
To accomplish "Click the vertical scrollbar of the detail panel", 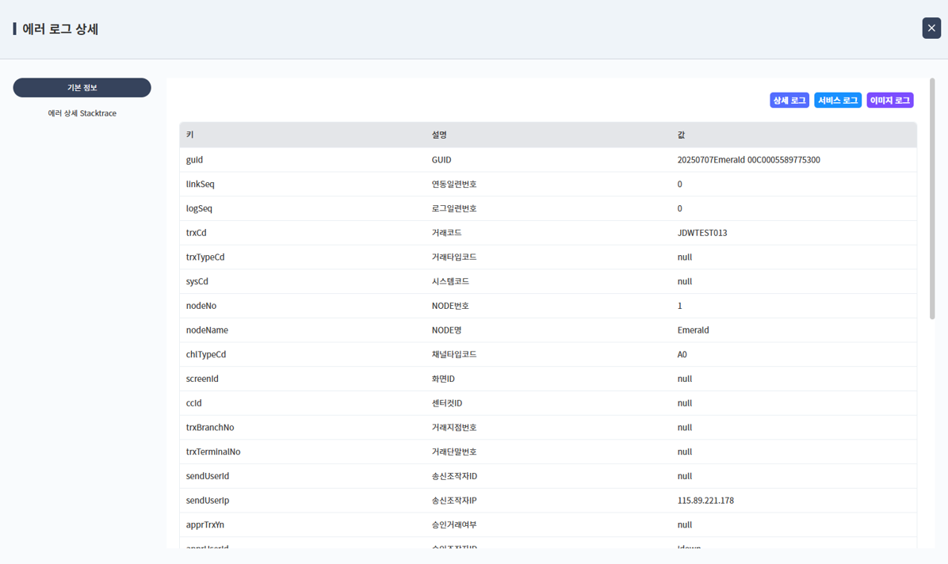I will tap(932, 198).
